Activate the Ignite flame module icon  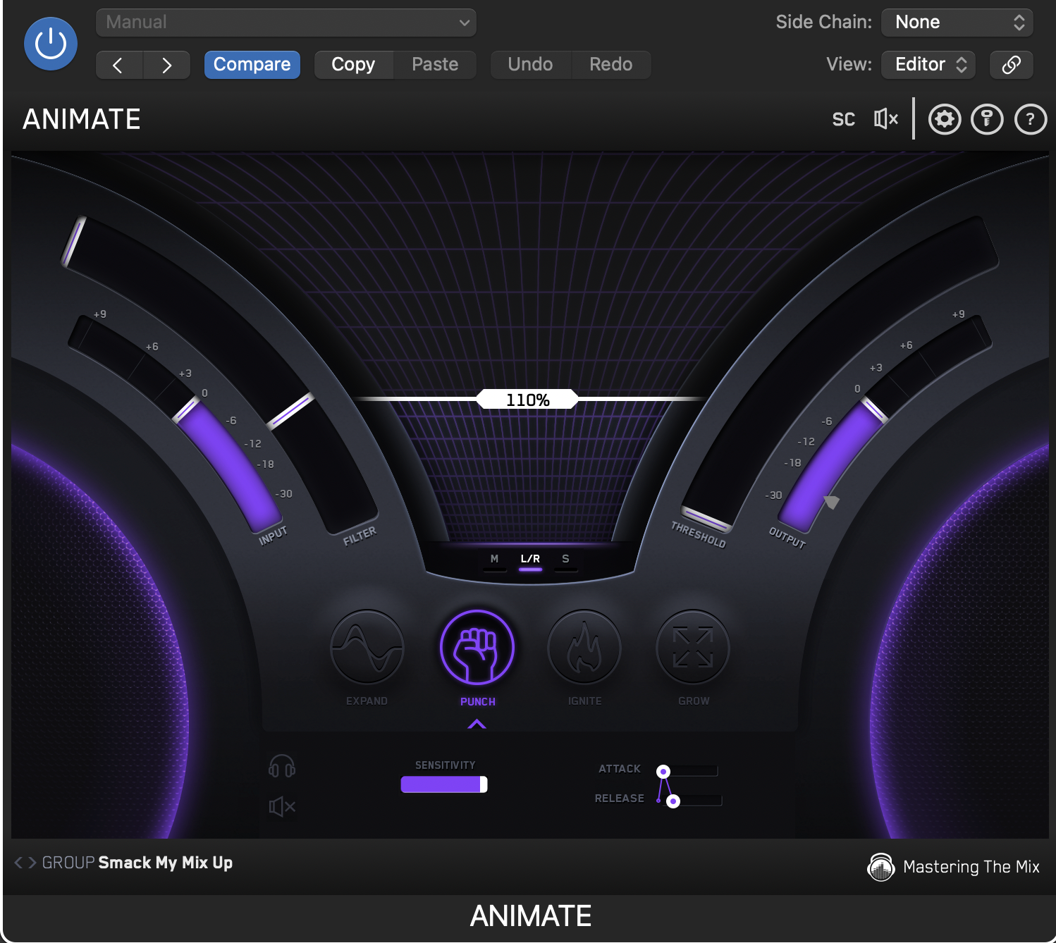click(584, 647)
